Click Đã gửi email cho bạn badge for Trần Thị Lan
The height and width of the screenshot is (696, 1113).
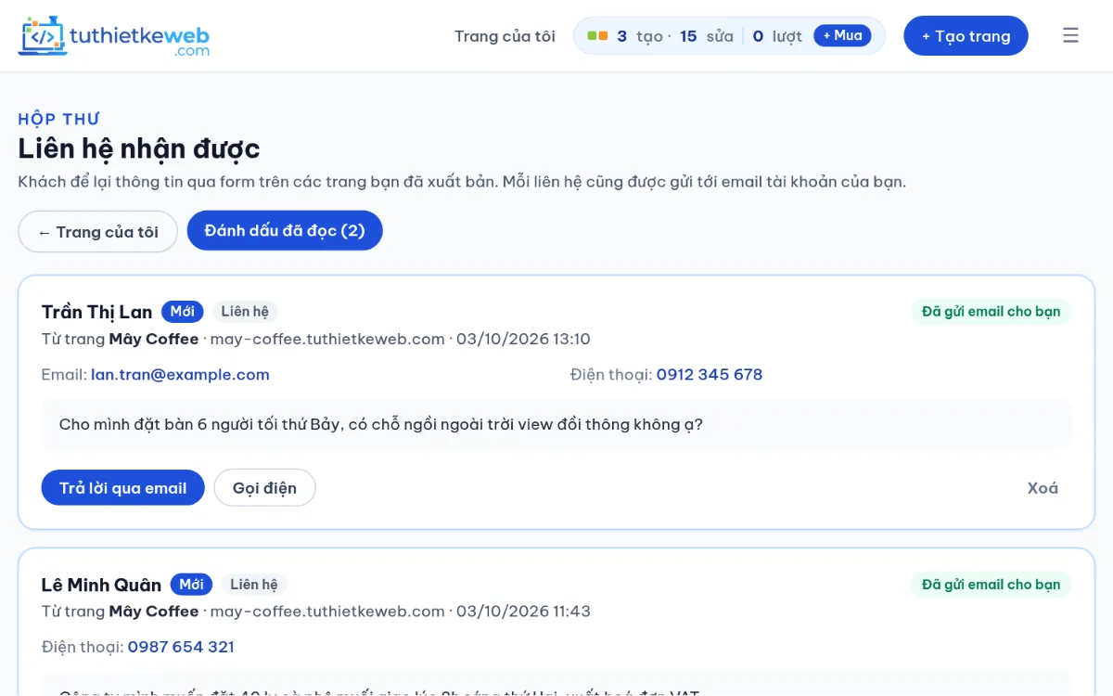pos(991,312)
